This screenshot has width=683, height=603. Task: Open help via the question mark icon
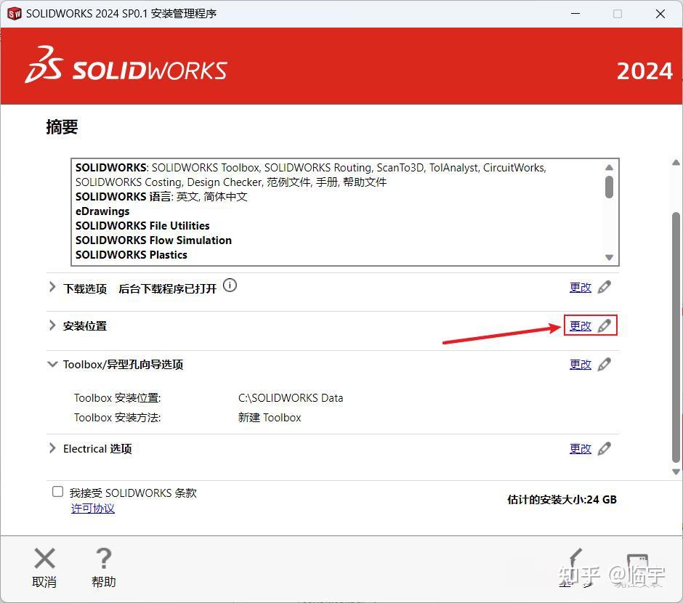103,559
